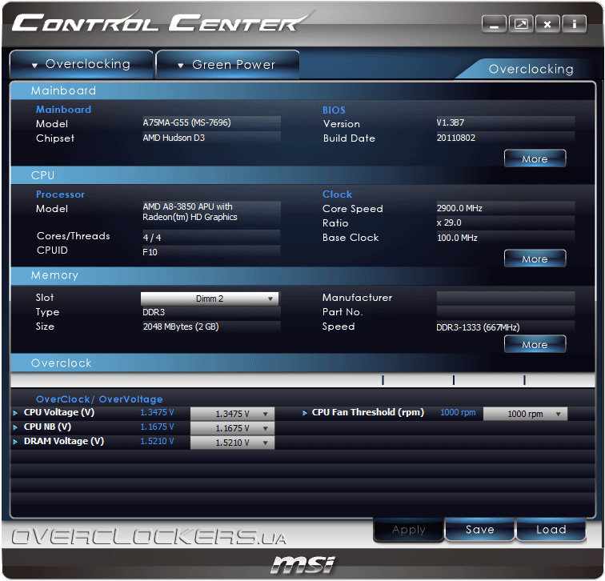The width and height of the screenshot is (605, 581).
Task: Click the Apply button
Action: click(409, 530)
